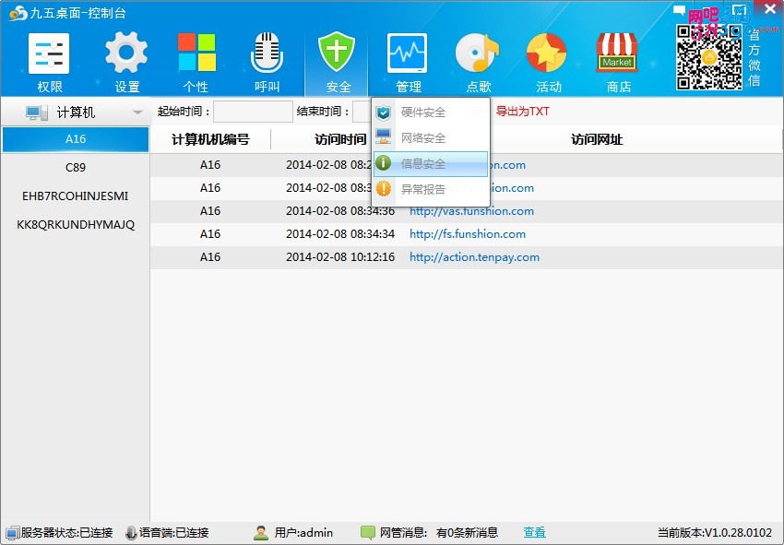The height and width of the screenshot is (545, 784).
Task: Choose 硬件安全 from the menu
Action: (x=422, y=113)
